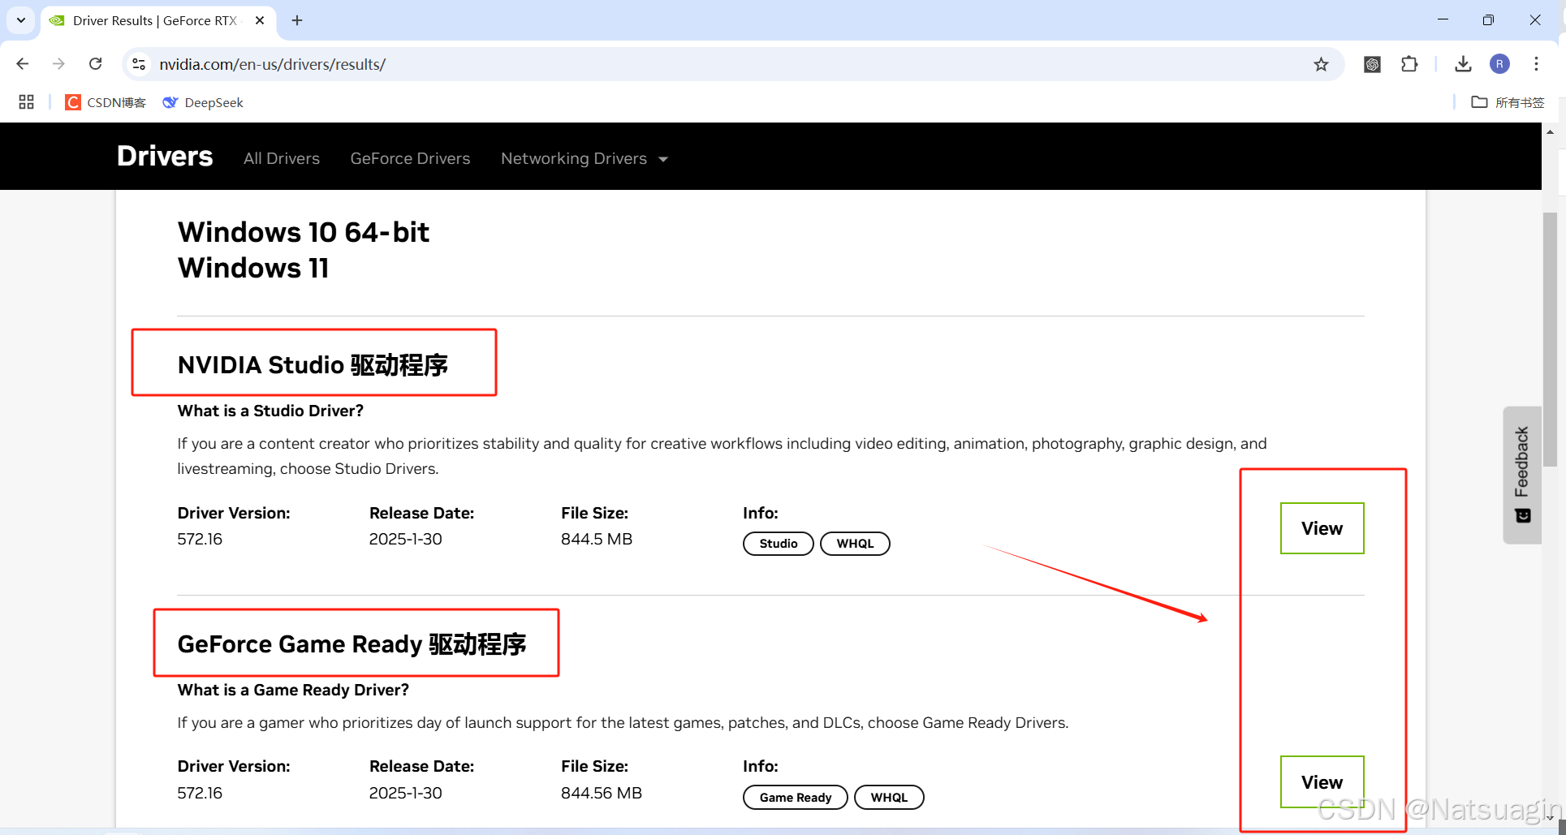Open the DeepSeek bookmark
This screenshot has width=1566, height=835.
(203, 102)
